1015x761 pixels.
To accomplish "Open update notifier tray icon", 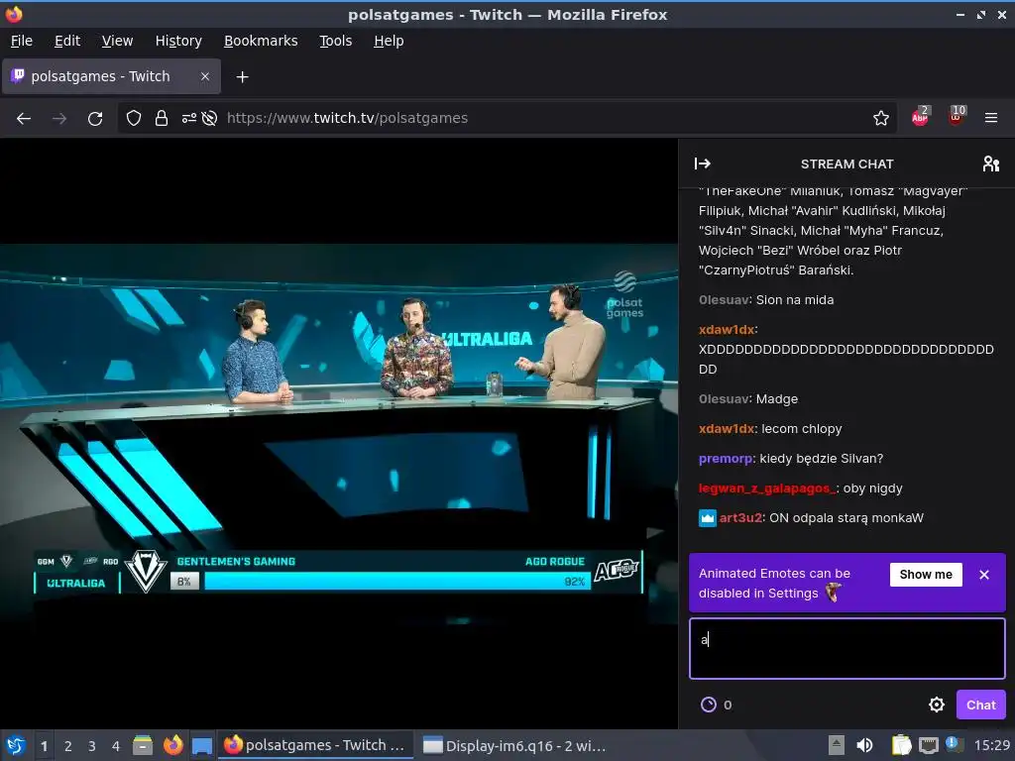I will click(x=953, y=744).
